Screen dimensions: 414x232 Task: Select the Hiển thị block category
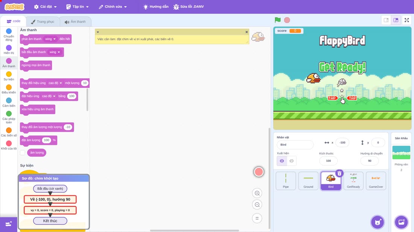point(9,50)
